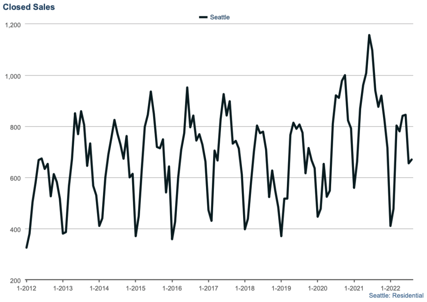The image size is (427, 302).
Task: Click the 1-2015 x-axis tick label
Action: tap(135, 288)
